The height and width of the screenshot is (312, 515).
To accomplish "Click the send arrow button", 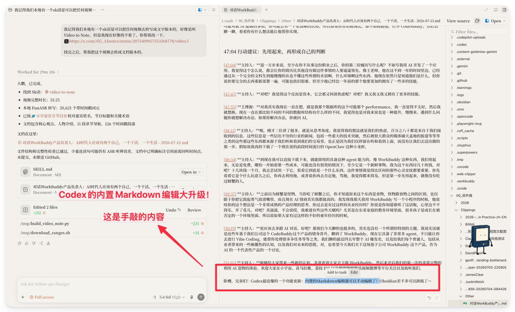I will coord(201,297).
